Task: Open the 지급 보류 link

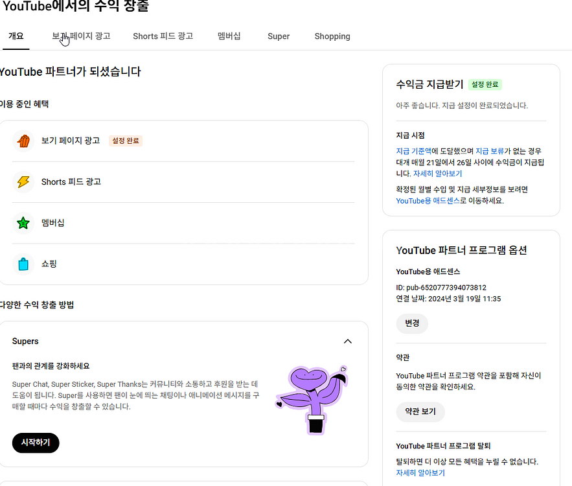Action: click(x=490, y=151)
